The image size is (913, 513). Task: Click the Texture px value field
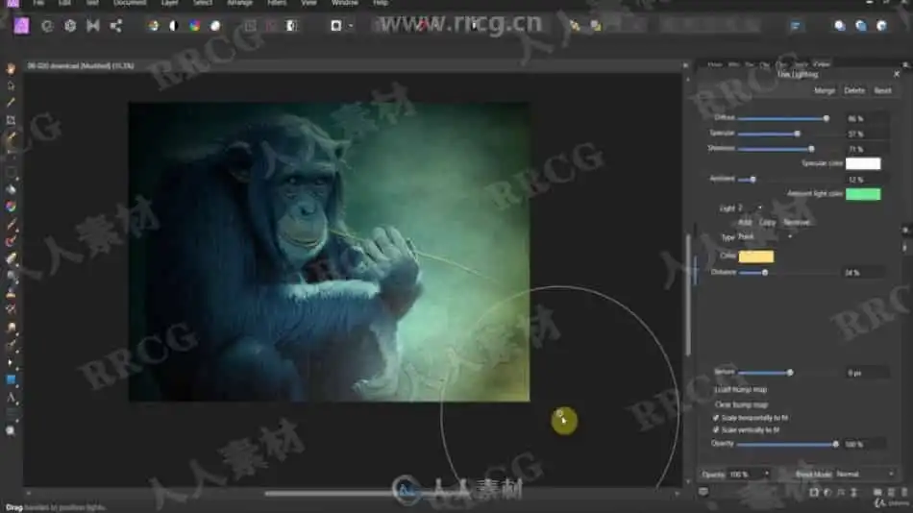point(867,373)
